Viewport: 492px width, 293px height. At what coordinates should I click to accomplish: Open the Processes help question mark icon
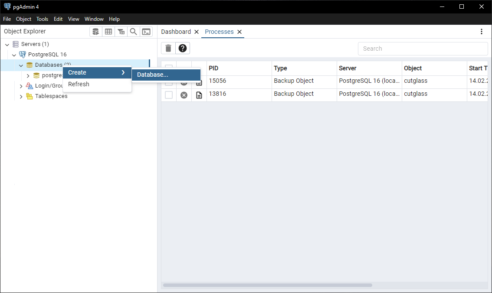pyautogui.click(x=183, y=48)
